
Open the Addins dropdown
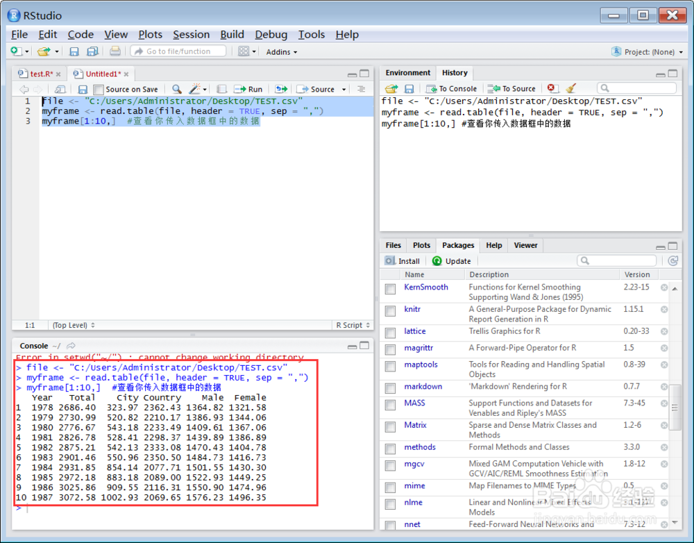[282, 52]
